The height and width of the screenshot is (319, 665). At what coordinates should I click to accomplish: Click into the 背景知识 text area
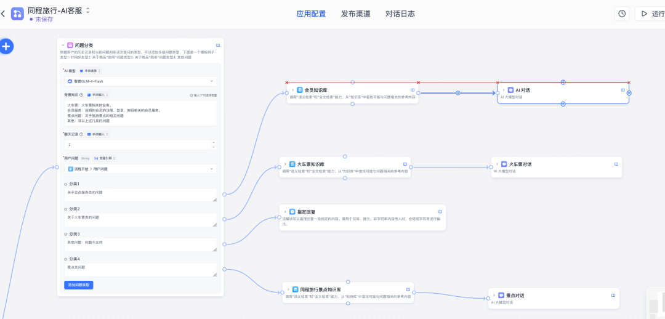tap(140, 113)
